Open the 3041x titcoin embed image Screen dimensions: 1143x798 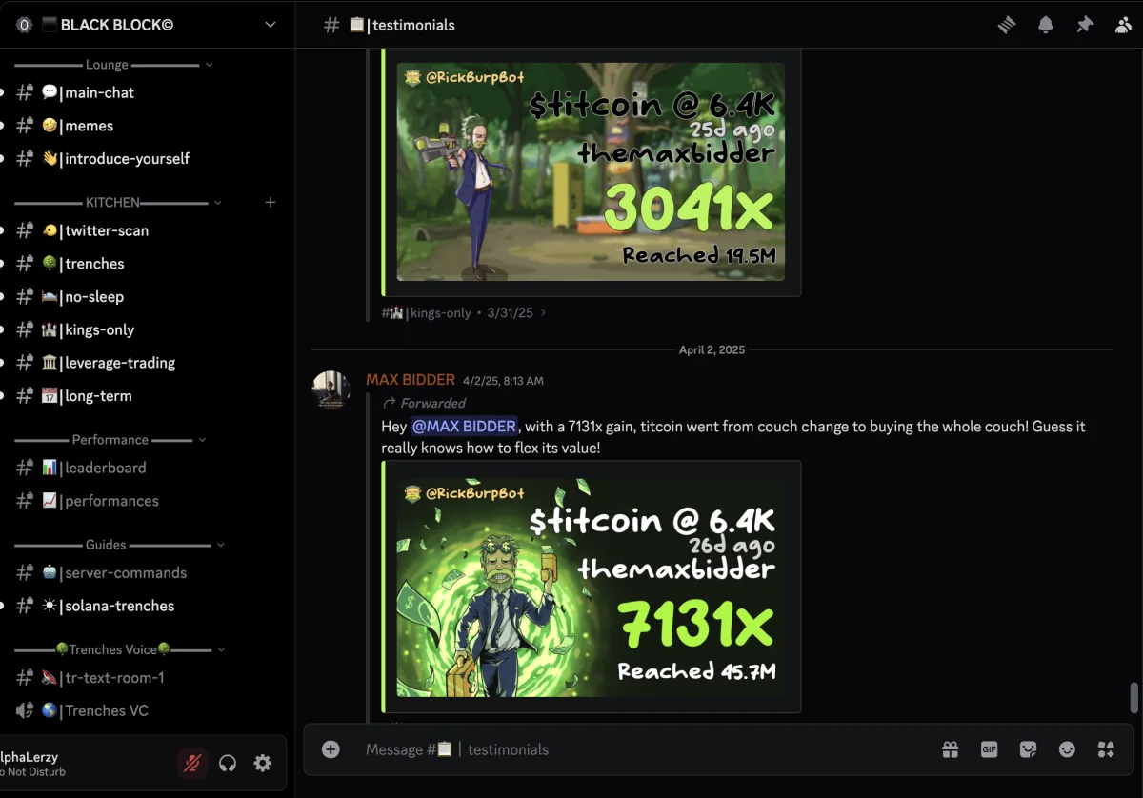click(x=591, y=171)
